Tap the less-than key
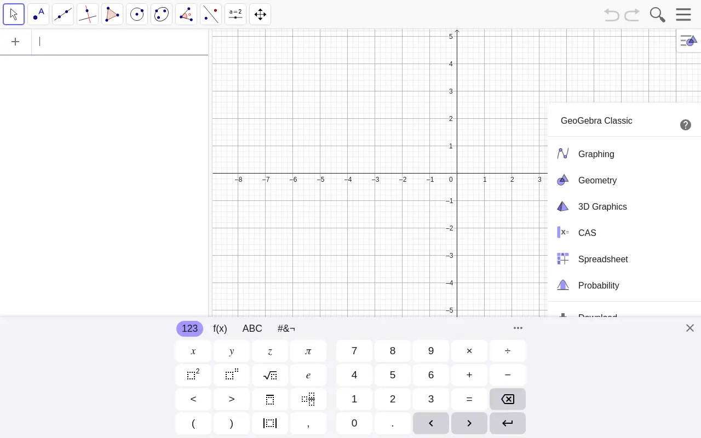Image resolution: width=701 pixels, height=438 pixels. pos(193,399)
